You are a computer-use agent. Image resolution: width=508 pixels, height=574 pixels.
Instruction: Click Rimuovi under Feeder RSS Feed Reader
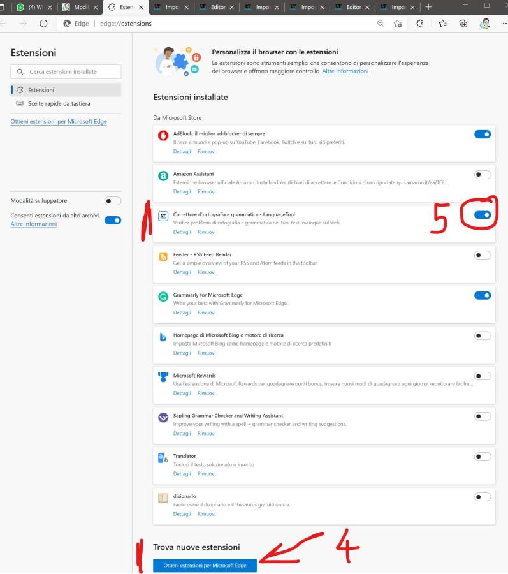(207, 272)
